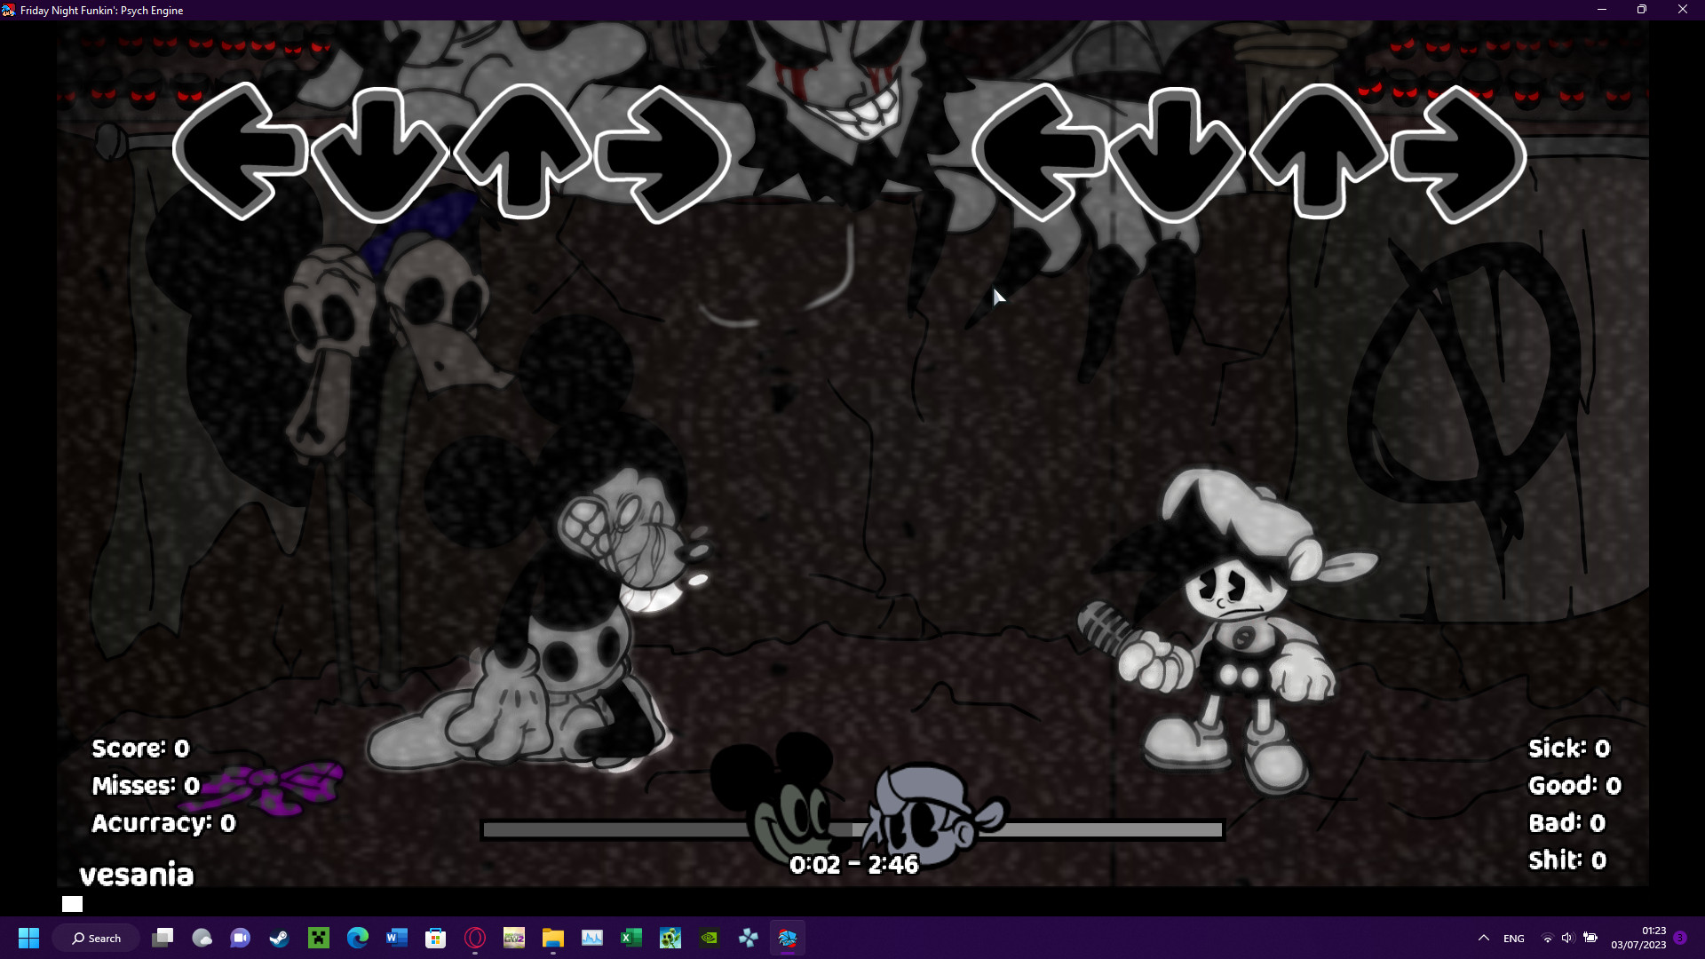Open File Explorer from the taskbar
1705x959 pixels.
pos(553,938)
